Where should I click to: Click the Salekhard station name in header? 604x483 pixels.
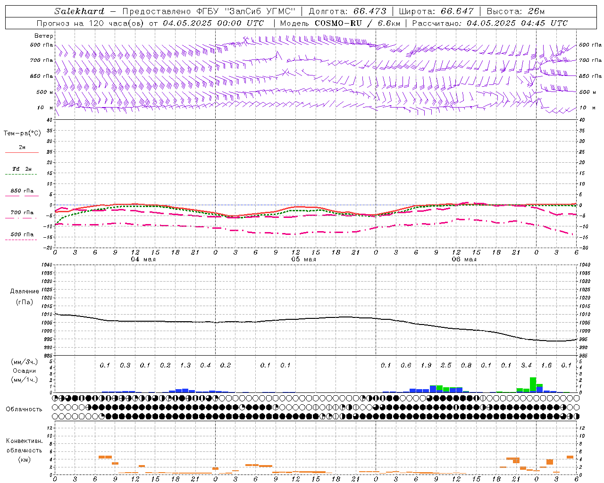point(79,11)
